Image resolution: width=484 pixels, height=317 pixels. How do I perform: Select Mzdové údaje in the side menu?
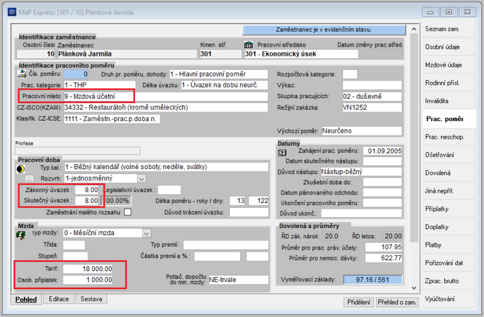coord(449,65)
